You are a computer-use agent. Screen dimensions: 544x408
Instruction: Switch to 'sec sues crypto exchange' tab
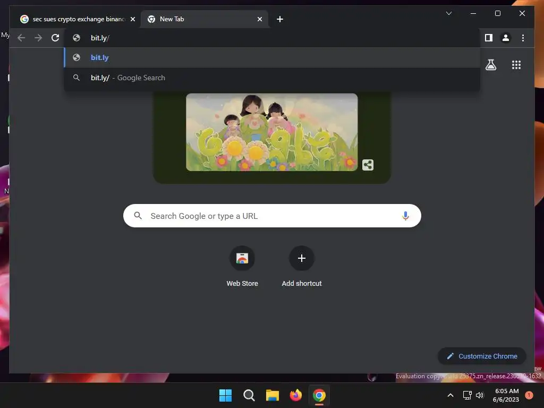(x=78, y=19)
